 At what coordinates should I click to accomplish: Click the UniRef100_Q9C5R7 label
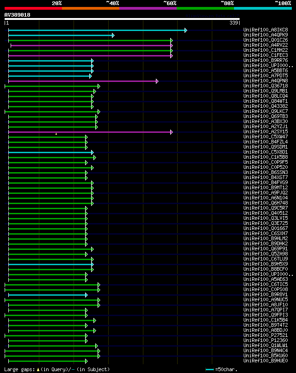pyautogui.click(x=265, y=208)
